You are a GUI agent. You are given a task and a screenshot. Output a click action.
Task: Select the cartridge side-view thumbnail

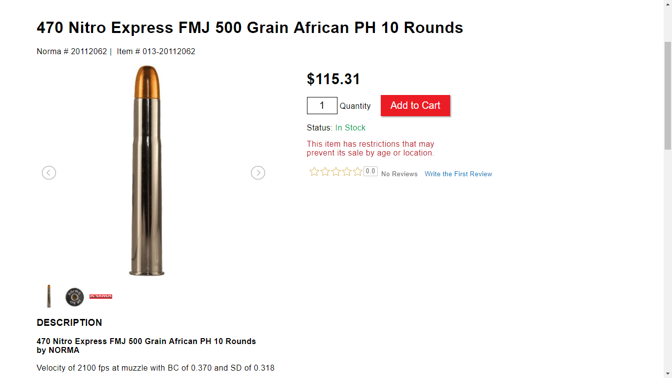pyautogui.click(x=49, y=296)
